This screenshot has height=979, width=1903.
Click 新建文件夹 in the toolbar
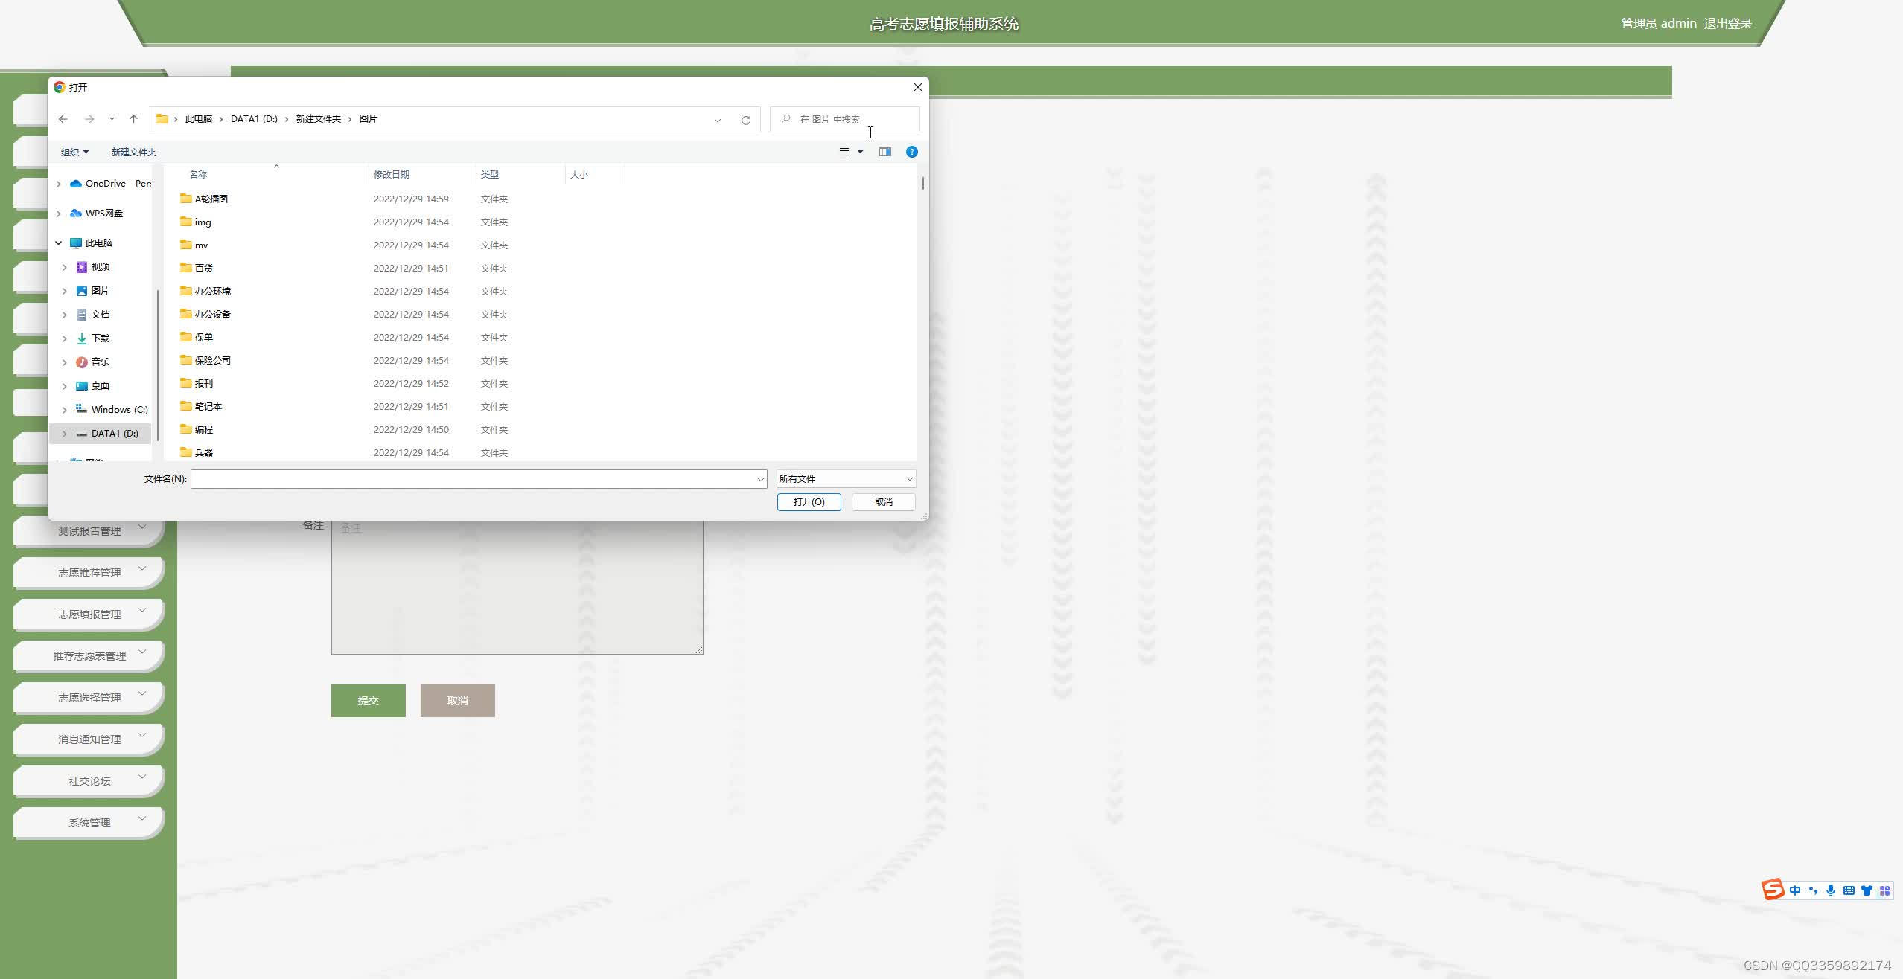click(x=134, y=152)
